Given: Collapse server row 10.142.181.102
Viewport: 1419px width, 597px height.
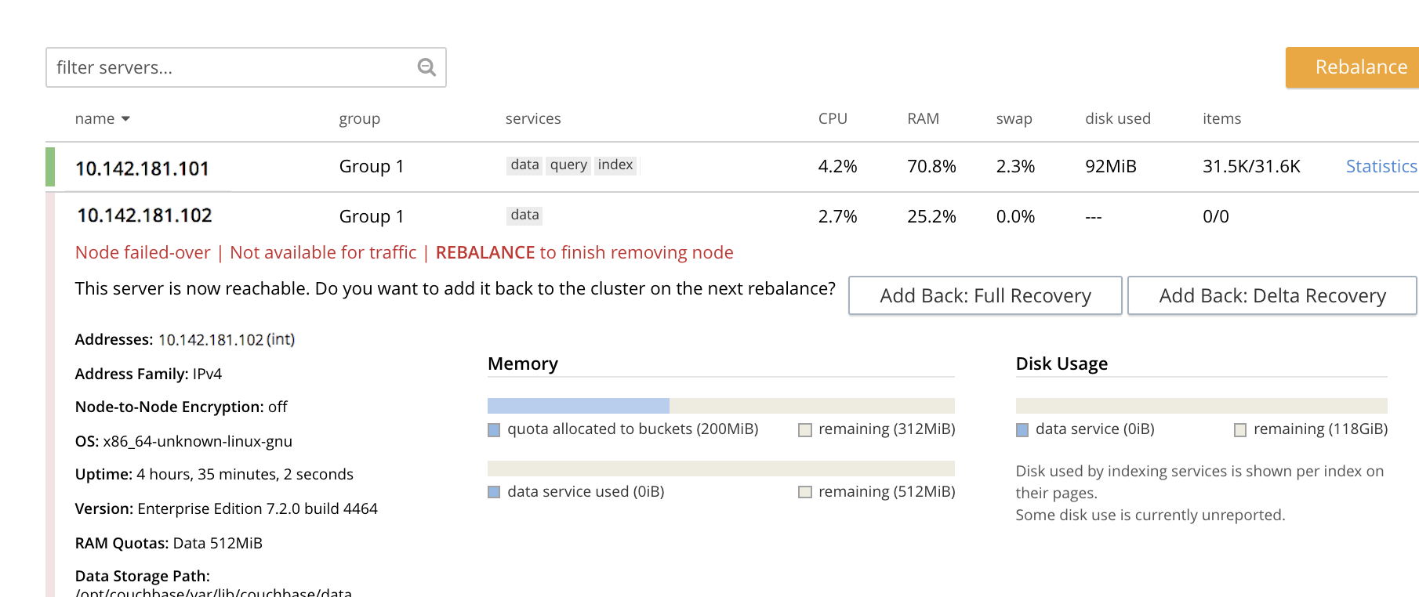Looking at the screenshot, I should point(144,215).
